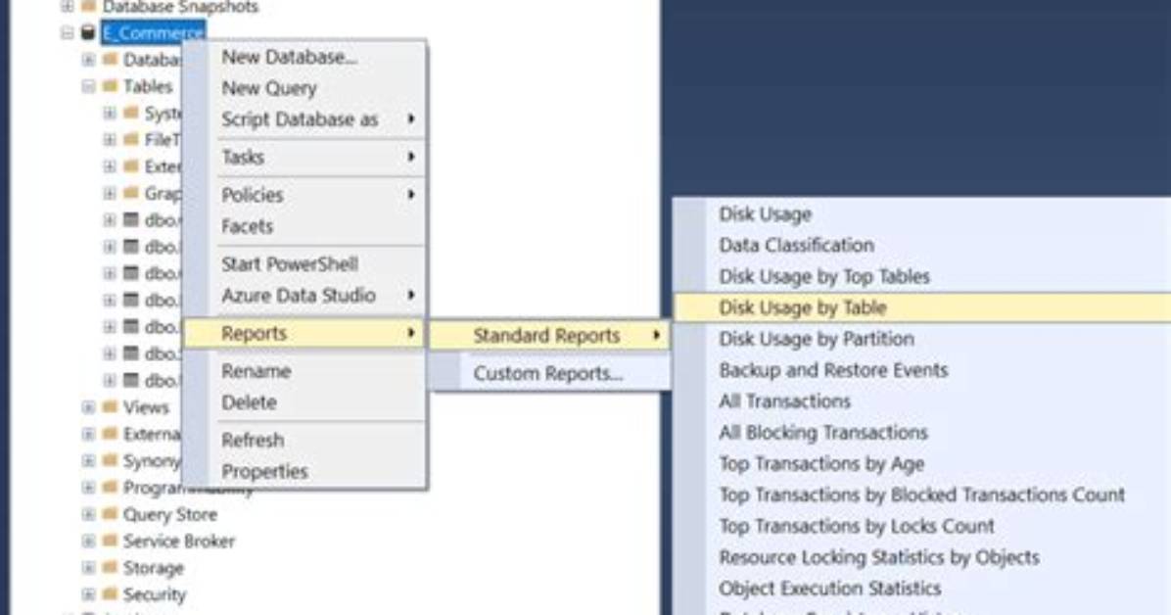The image size is (1171, 615).
Task: Expand the Synonyms folder node
Action: point(88,461)
